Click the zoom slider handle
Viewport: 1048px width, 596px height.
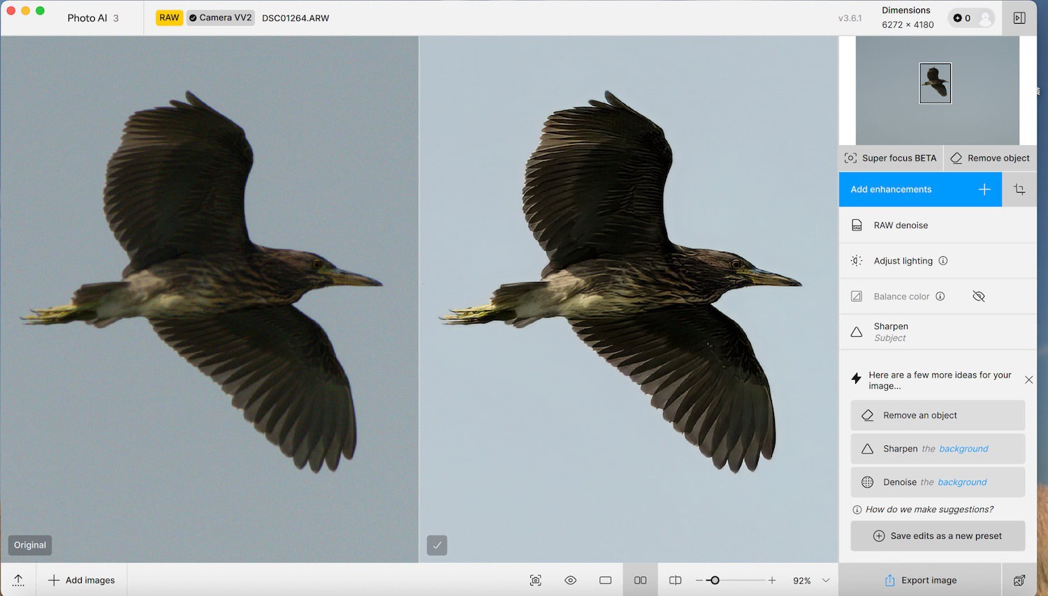pyautogui.click(x=714, y=580)
